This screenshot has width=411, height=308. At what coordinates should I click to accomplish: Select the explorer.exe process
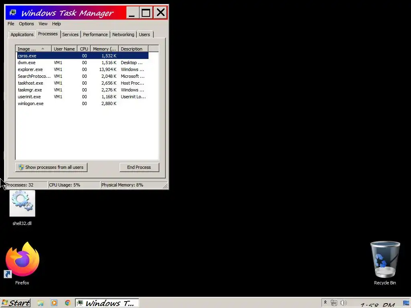[83, 69]
